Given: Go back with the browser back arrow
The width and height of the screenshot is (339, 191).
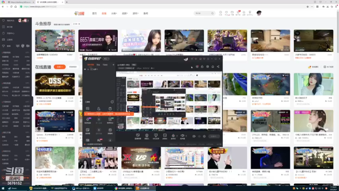Looking at the screenshot, I should coord(3,7).
